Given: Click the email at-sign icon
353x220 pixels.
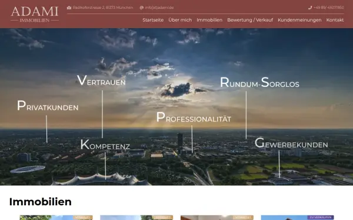Looking at the screenshot, I should click(142, 8).
